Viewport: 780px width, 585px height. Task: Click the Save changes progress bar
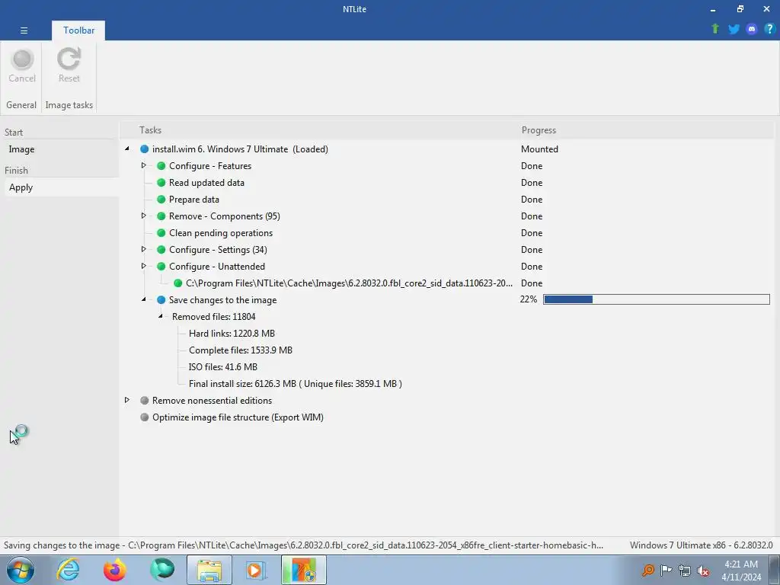(656, 299)
